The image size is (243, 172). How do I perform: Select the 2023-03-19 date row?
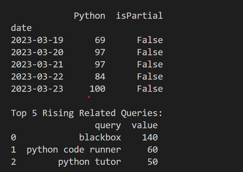(x=87, y=40)
